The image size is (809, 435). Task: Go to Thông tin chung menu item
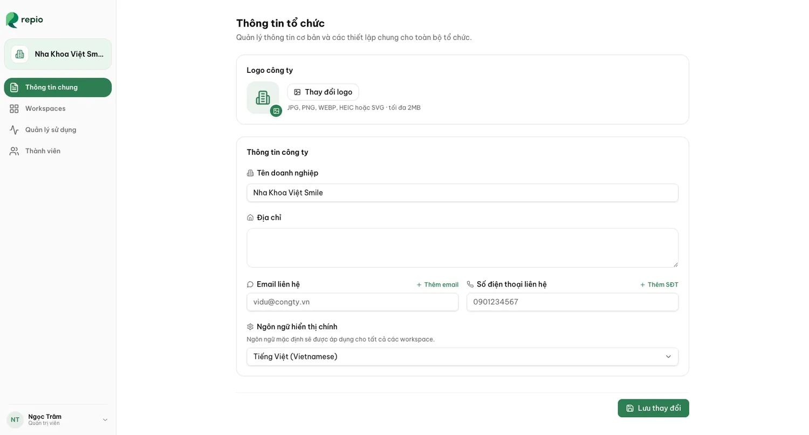tap(58, 87)
